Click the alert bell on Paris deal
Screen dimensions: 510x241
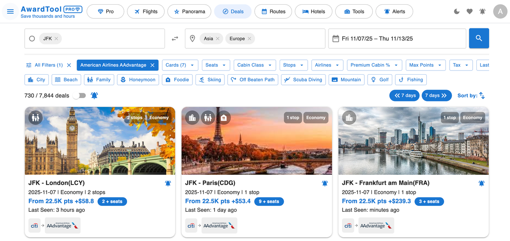(x=325, y=183)
